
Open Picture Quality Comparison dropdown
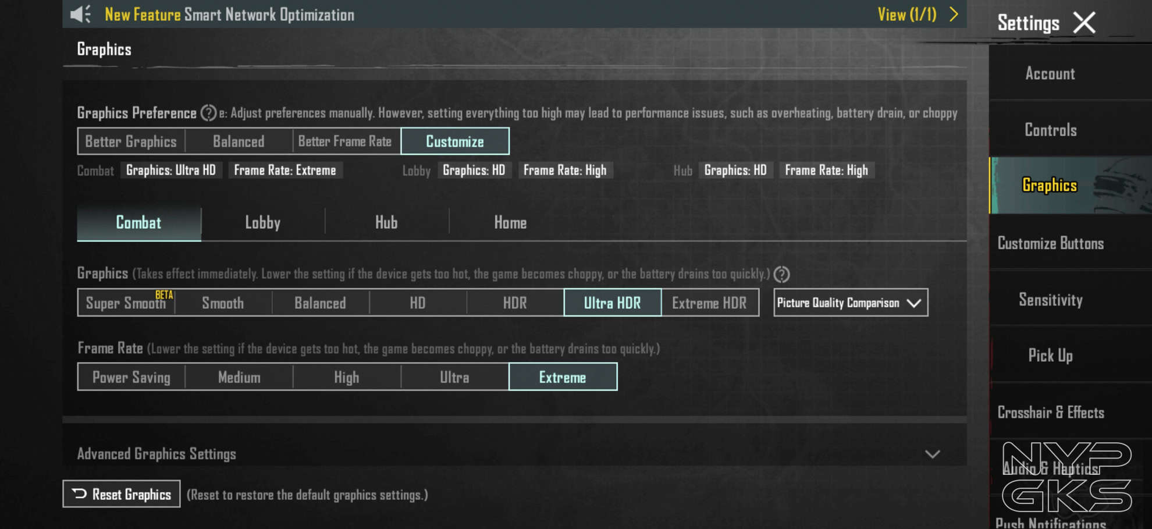click(x=850, y=303)
